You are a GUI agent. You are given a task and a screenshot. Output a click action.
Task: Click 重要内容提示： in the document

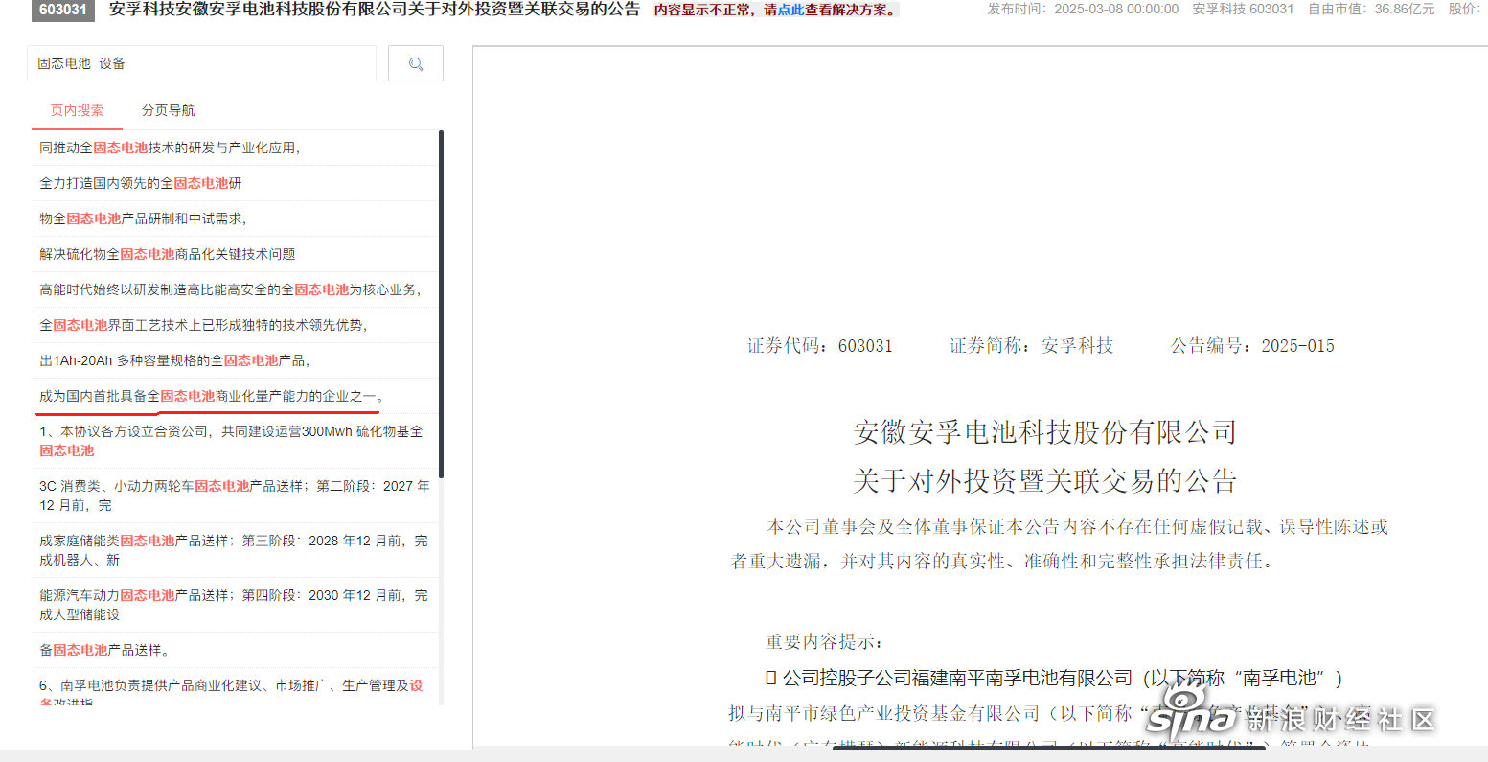pos(824,642)
